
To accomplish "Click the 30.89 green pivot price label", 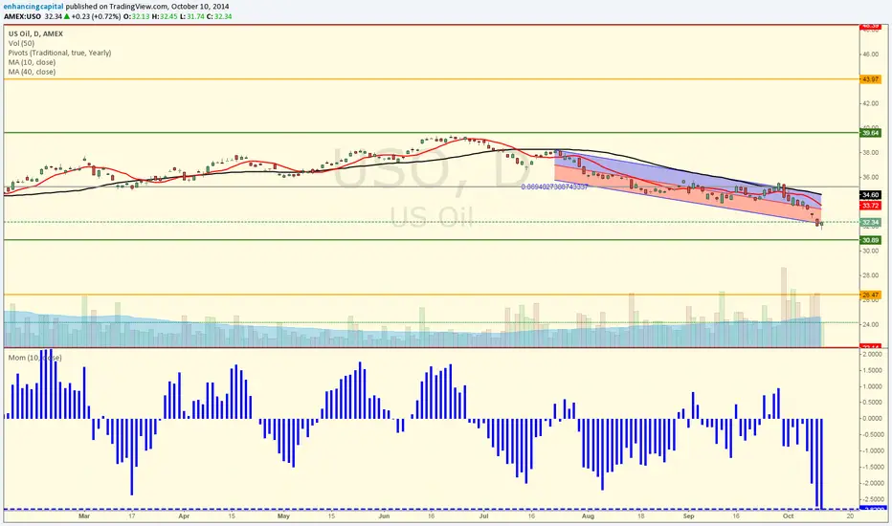I will [870, 241].
